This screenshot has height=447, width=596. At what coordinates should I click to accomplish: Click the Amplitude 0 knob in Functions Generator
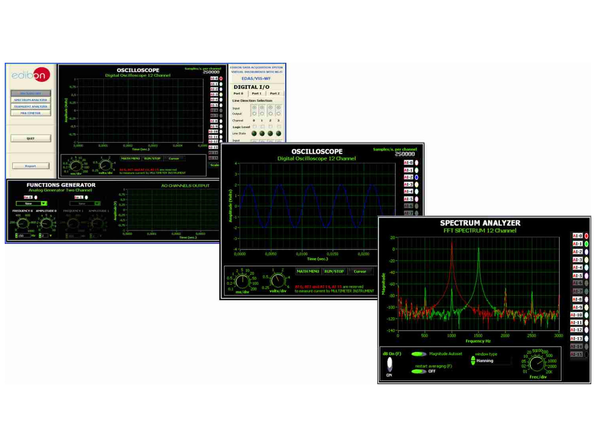46,223
